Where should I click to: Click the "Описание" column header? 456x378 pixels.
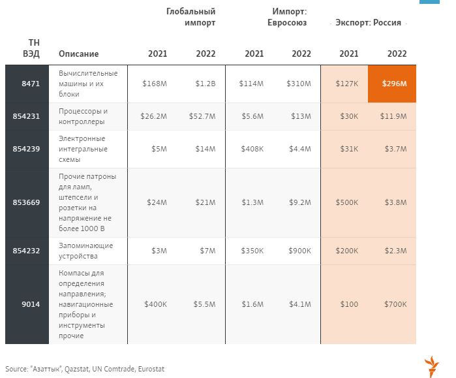point(78,54)
